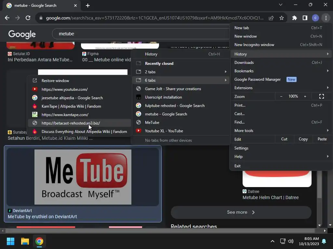Open Google Password Manager
The width and height of the screenshot is (333, 249).
281,79
